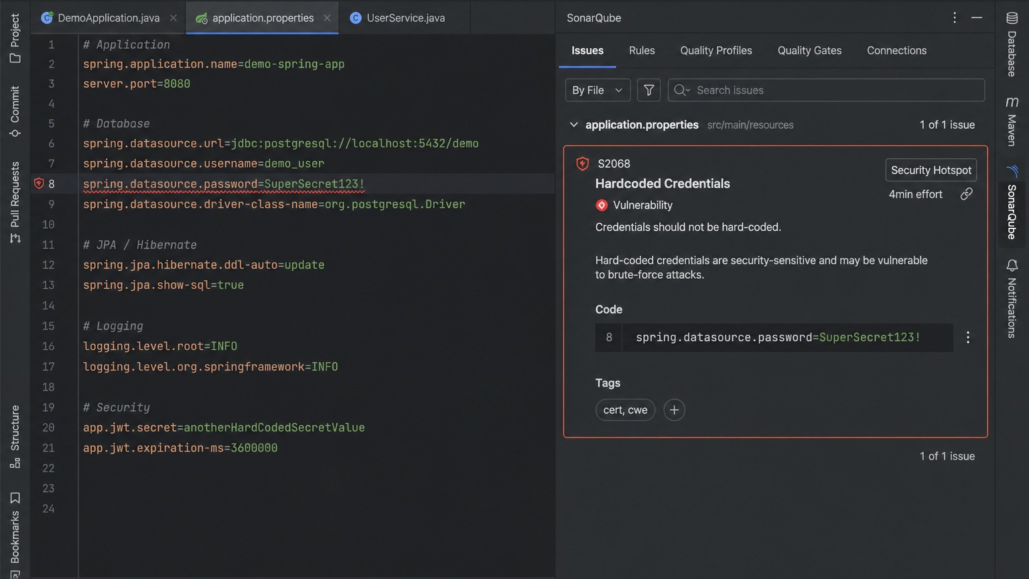The height and width of the screenshot is (579, 1029).
Task: Open the Maven tool window
Action: tap(1012, 121)
